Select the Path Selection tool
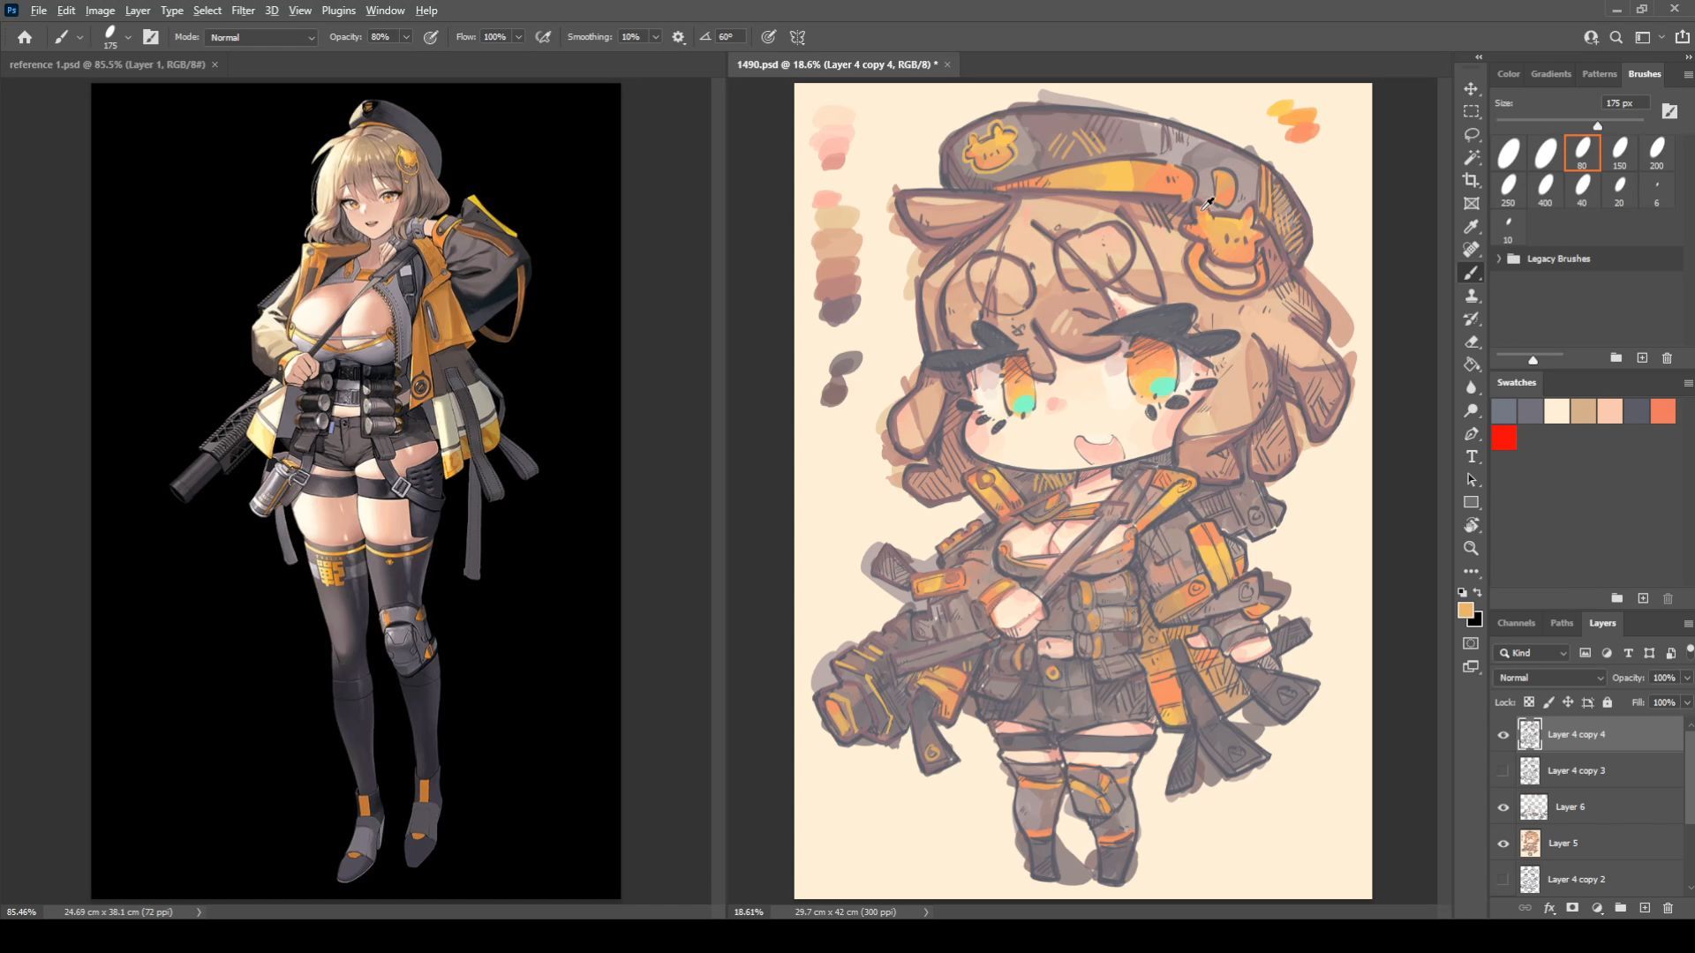This screenshot has height=953, width=1695. tap(1471, 479)
